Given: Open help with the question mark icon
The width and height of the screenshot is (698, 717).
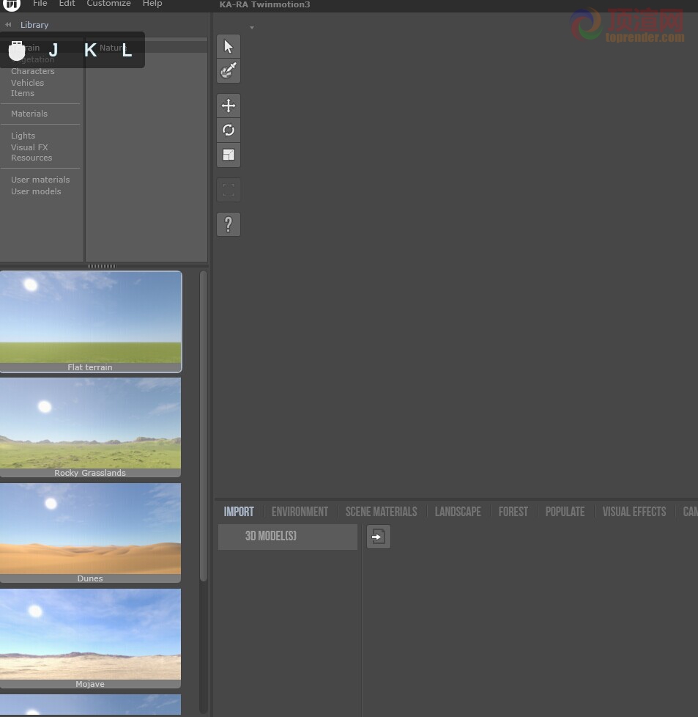Looking at the screenshot, I should [x=229, y=224].
